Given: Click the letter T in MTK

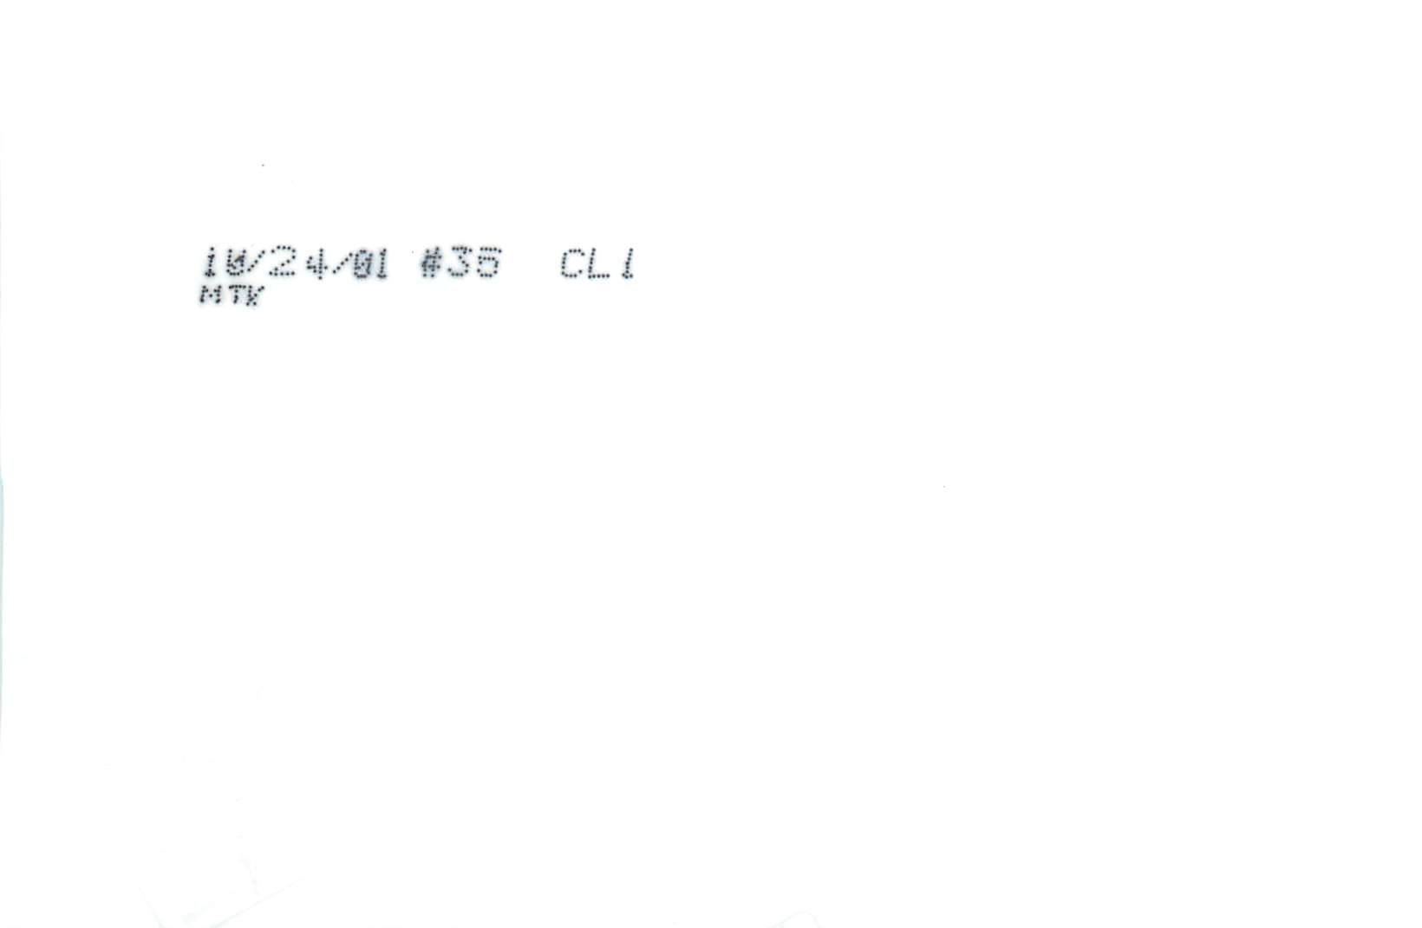Looking at the screenshot, I should (x=231, y=295).
